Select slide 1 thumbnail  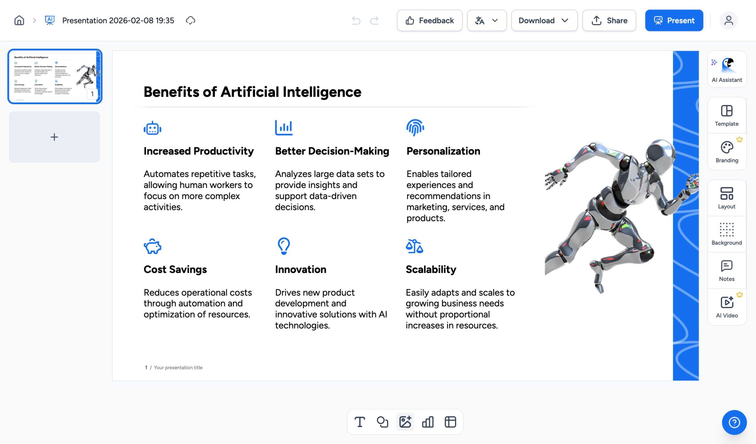55,77
